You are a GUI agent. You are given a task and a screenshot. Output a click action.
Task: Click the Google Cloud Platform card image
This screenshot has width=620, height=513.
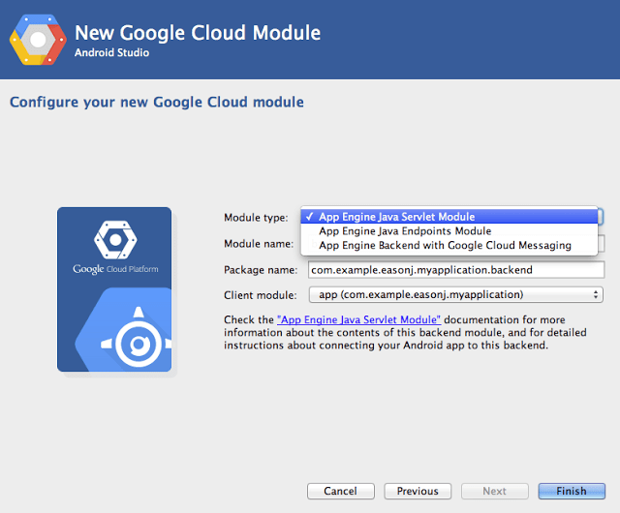click(x=114, y=289)
